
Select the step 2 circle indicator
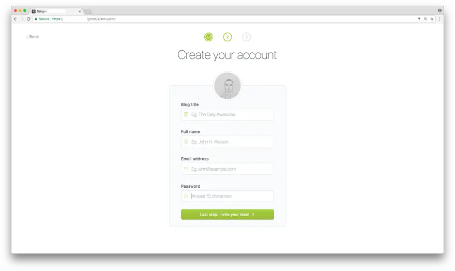tap(228, 37)
